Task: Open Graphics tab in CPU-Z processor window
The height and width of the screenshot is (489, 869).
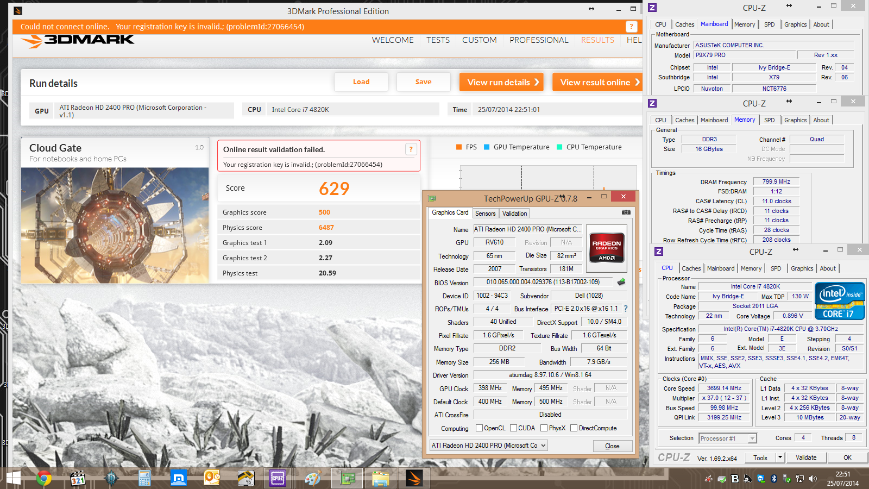Action: 802,268
